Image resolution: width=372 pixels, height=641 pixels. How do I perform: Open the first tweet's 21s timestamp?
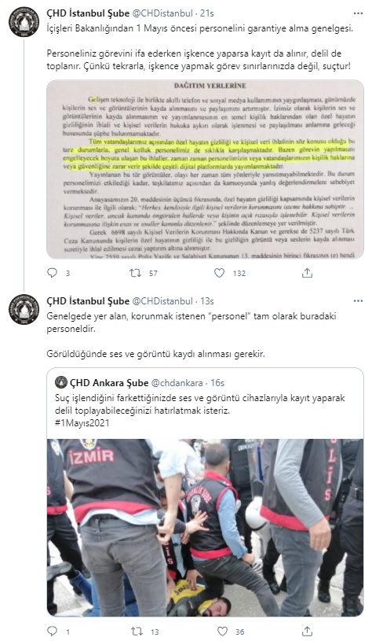207,13
